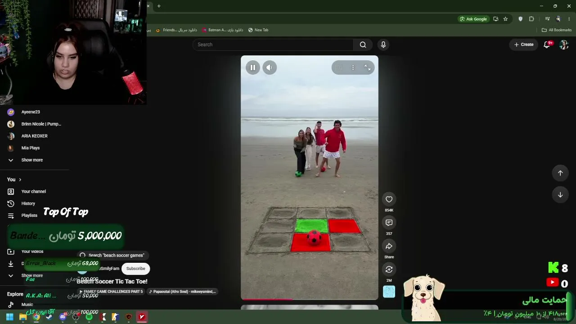The width and height of the screenshot is (576, 324).
Task: Open the Create menu
Action: 524,45
